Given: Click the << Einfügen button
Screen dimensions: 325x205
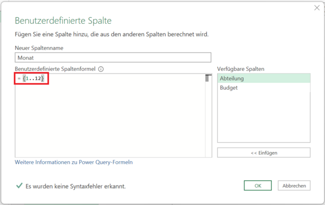Looking at the screenshot, I should [x=264, y=153].
